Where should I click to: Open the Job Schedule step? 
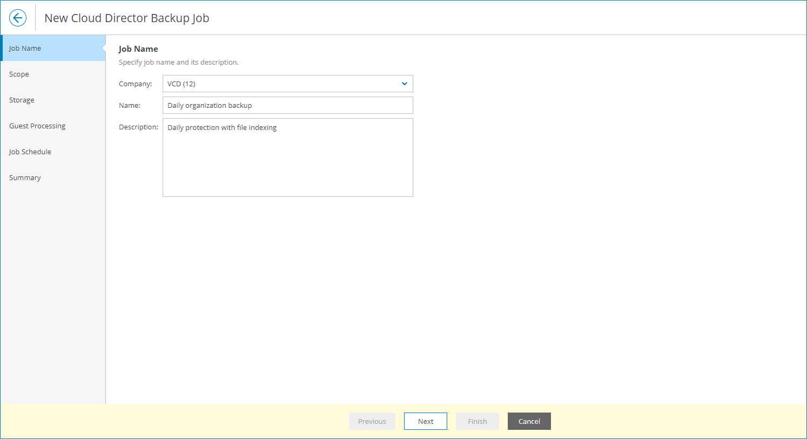(53, 152)
